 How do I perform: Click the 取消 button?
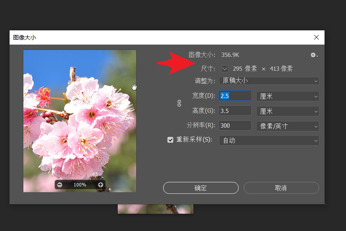[281, 188]
